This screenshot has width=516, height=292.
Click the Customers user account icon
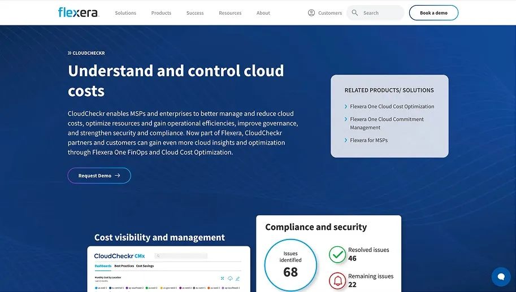click(x=311, y=13)
